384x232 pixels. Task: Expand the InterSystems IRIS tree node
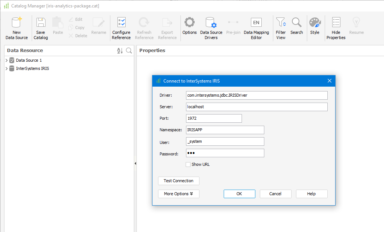click(6, 68)
